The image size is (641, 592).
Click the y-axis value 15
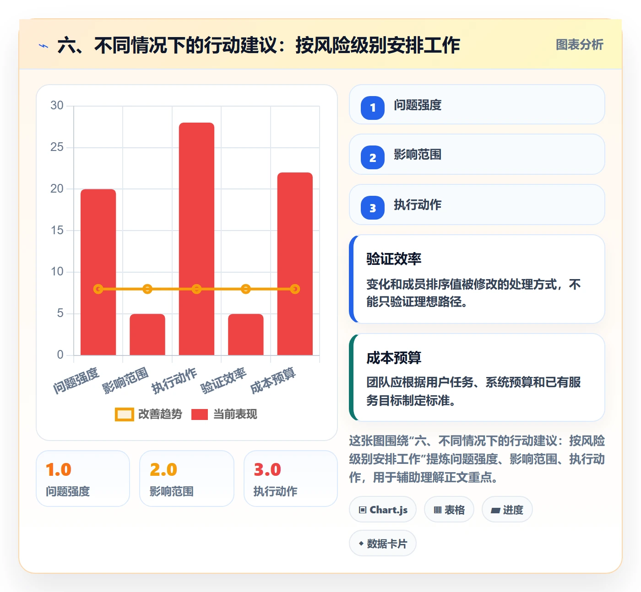57,230
